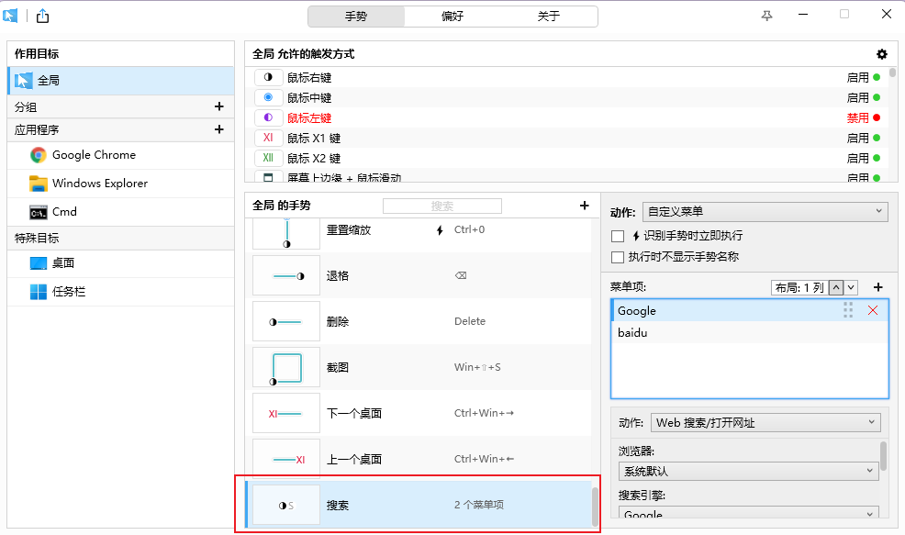Add a new menu item with plus icon
The width and height of the screenshot is (905, 535).
click(x=877, y=287)
